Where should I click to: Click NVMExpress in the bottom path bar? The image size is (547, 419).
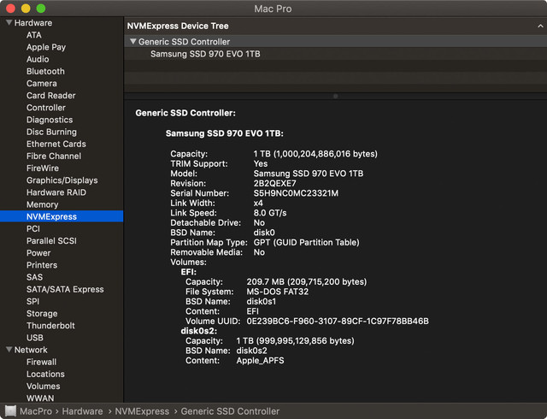142,411
